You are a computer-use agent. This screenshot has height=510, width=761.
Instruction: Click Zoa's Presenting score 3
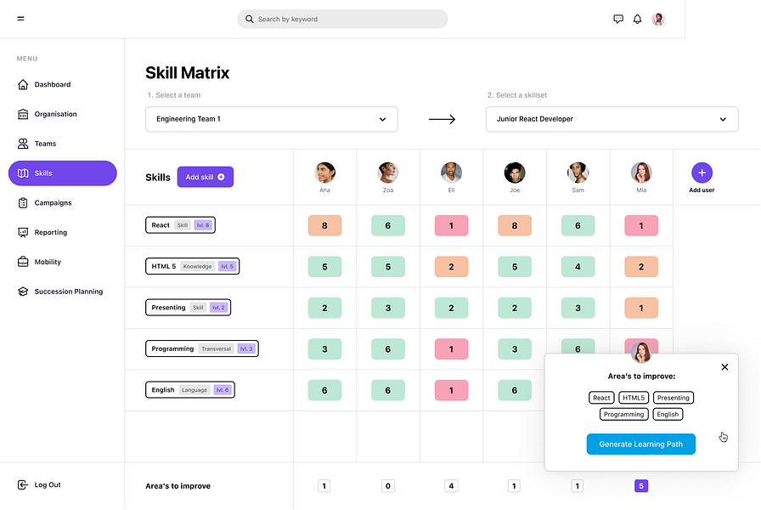click(x=388, y=308)
